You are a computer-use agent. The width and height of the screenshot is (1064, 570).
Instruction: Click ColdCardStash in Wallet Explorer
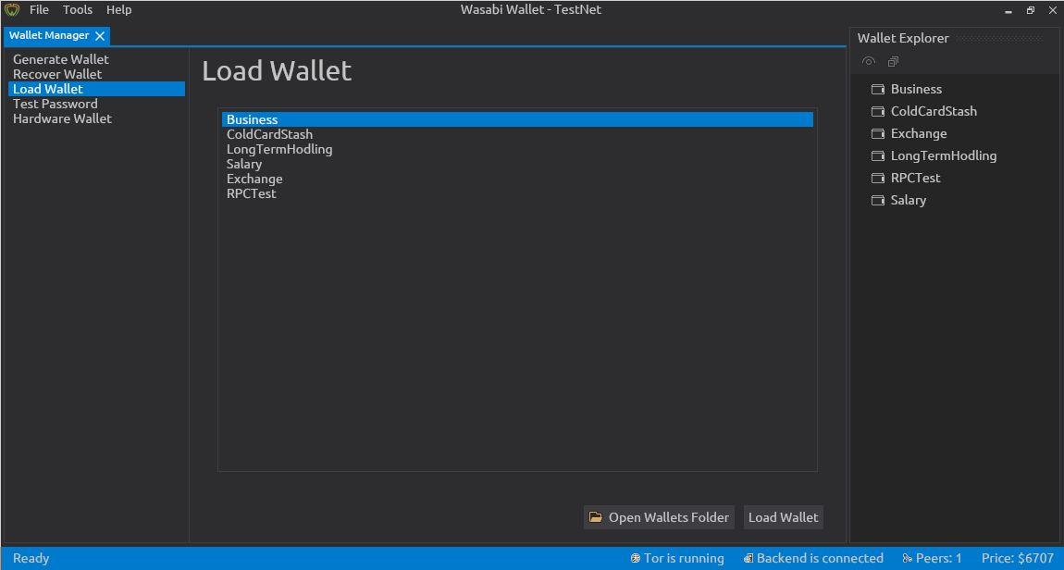[x=934, y=111]
